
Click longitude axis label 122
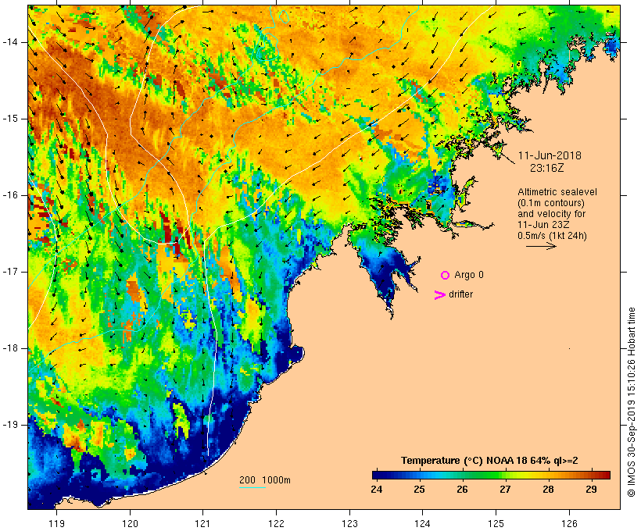pos(277,524)
